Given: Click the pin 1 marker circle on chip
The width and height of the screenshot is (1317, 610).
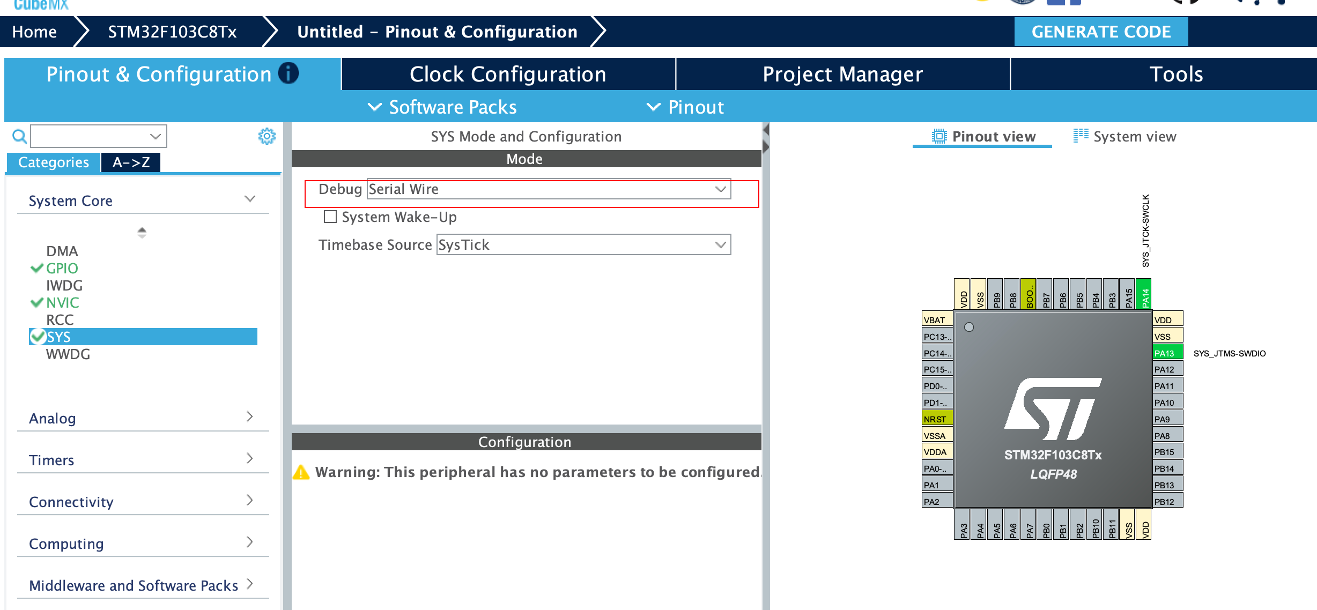Looking at the screenshot, I should click(x=969, y=327).
